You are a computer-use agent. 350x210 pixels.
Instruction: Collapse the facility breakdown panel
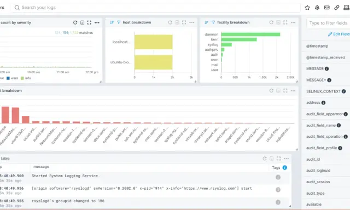278,22
